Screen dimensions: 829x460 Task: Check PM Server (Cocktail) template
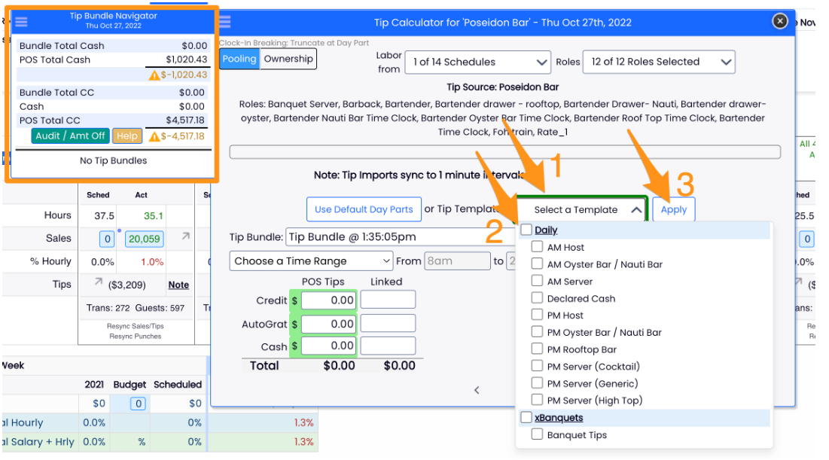[537, 366]
